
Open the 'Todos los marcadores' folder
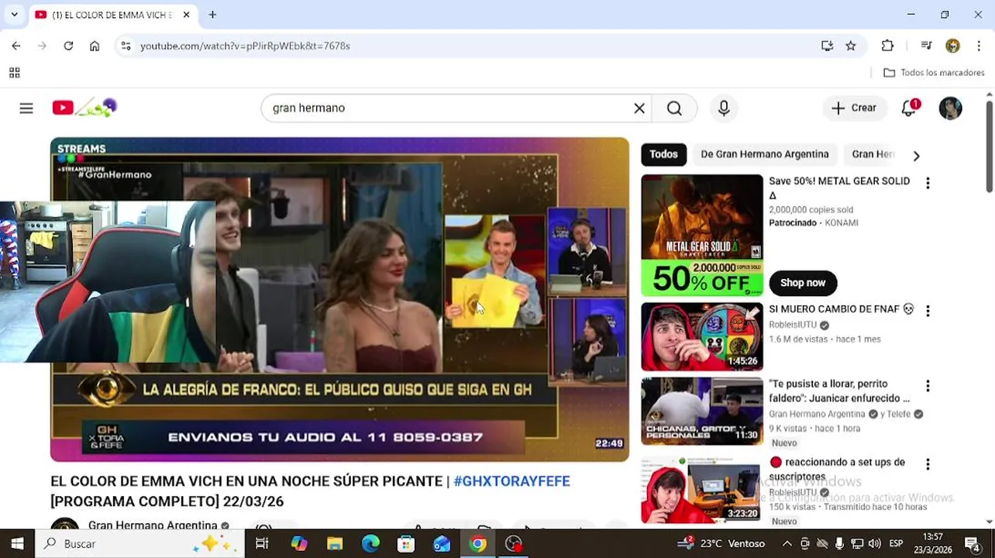tap(934, 73)
